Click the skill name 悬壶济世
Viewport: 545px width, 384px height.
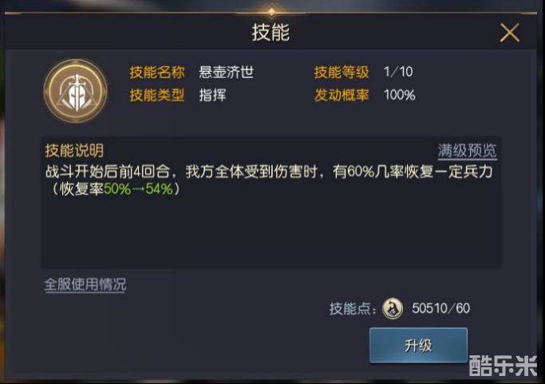click(226, 72)
